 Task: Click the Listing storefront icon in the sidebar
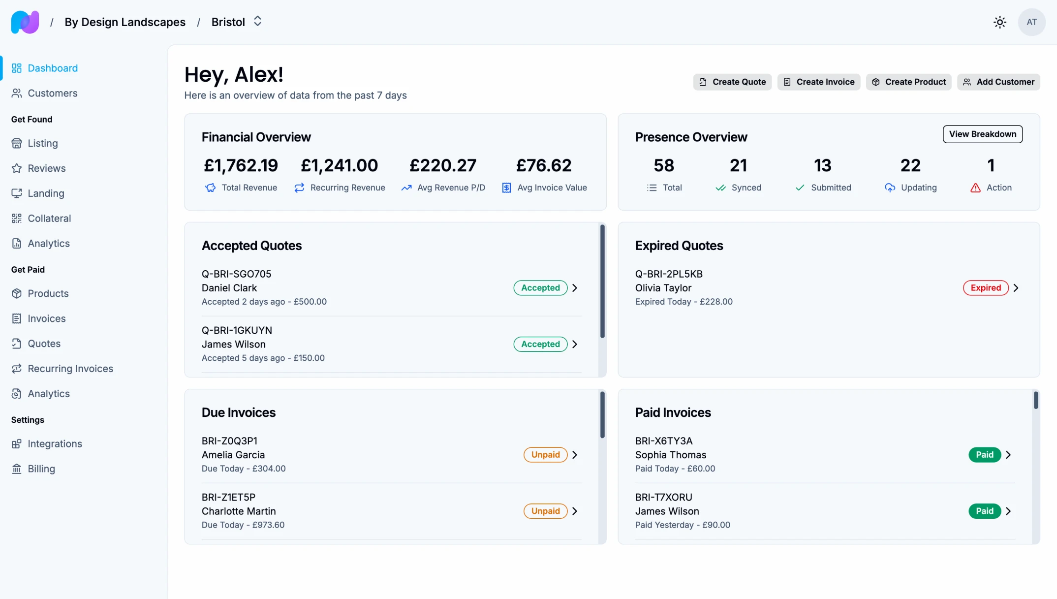[x=17, y=143]
